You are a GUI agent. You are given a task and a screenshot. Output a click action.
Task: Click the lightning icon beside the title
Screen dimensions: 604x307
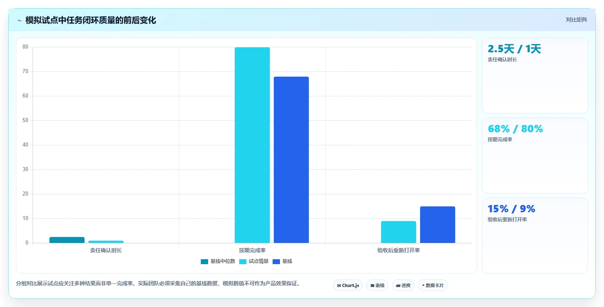[19, 20]
